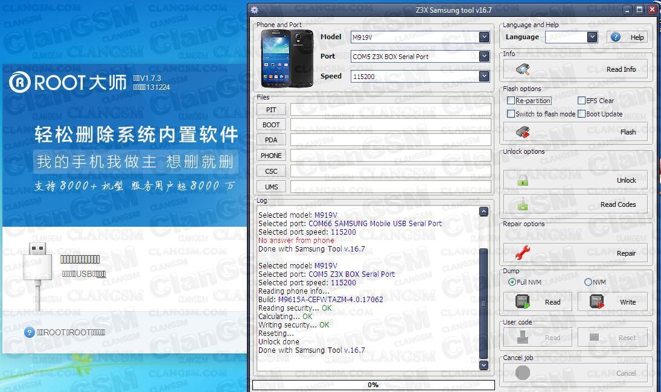Viewport: 661px width, 392px height.
Task: Click the Dump Write chip icon
Action: (x=596, y=302)
